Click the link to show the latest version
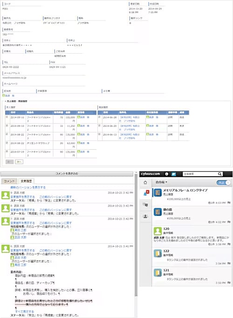233x318 pixels. click(x=28, y=187)
